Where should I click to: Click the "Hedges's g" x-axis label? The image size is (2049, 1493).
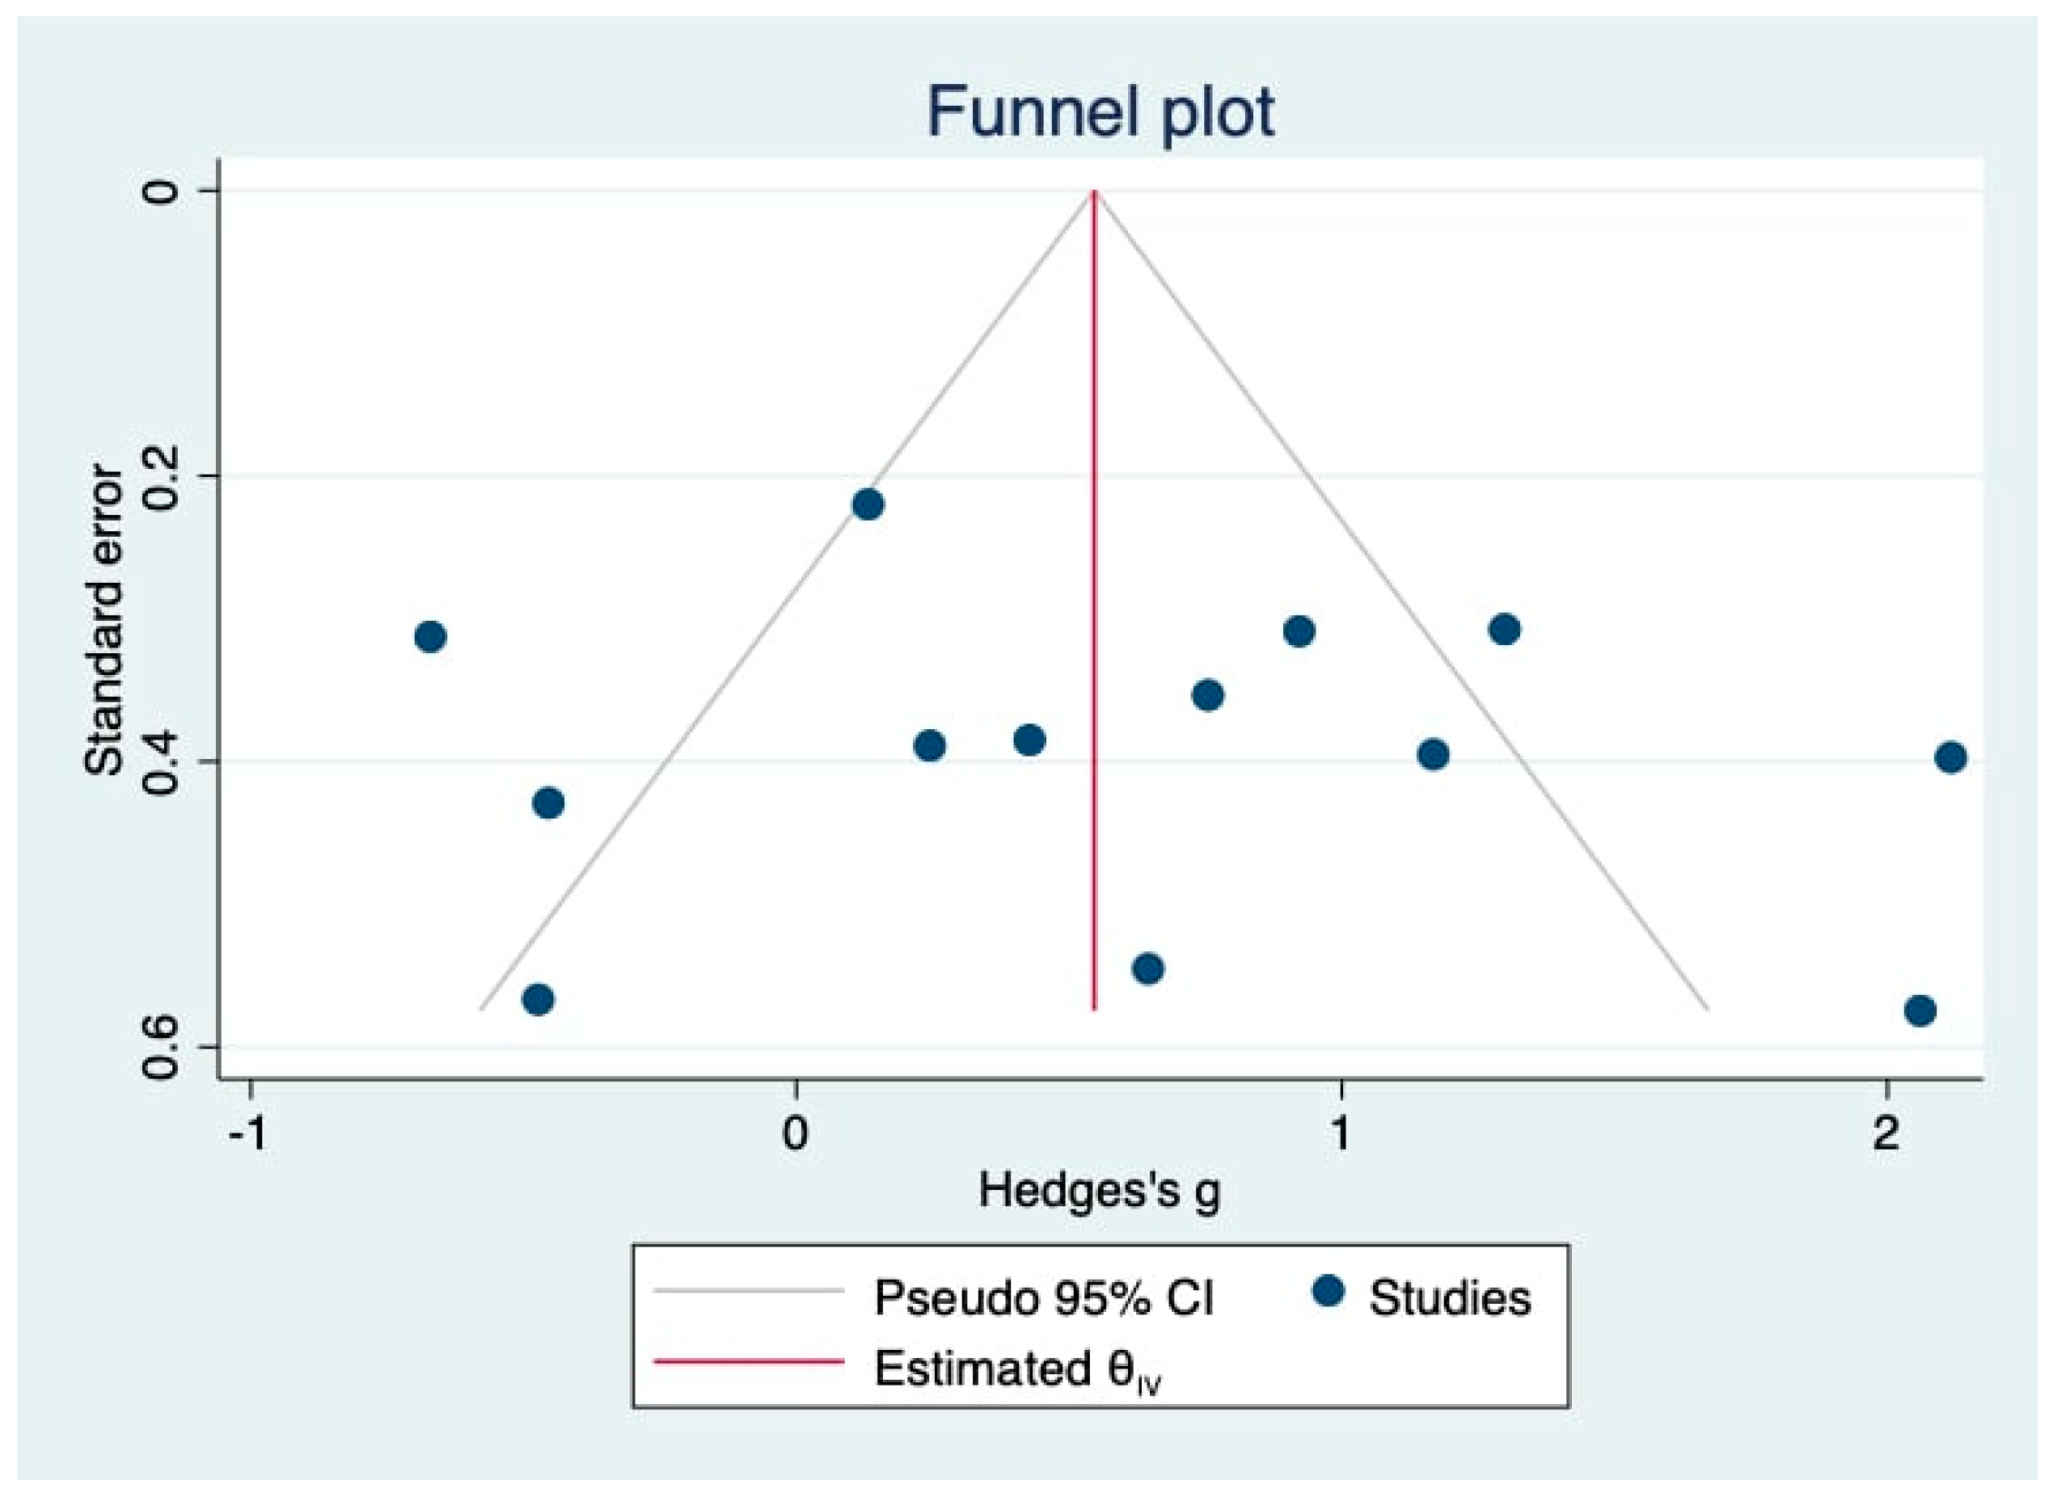tap(1099, 1190)
